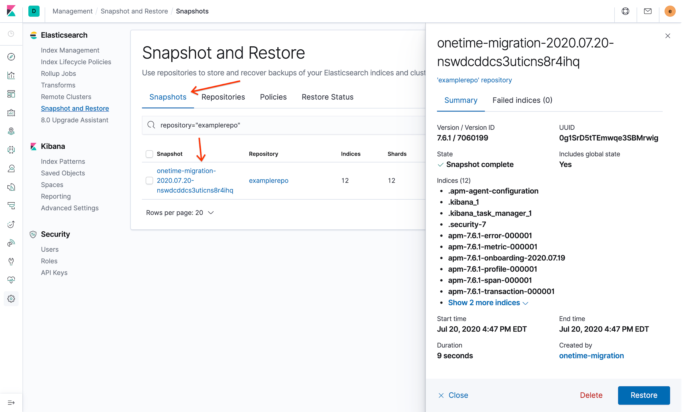This screenshot has width=682, height=412.
Task: Click the onetime-migration snapshot name link
Action: tap(195, 180)
